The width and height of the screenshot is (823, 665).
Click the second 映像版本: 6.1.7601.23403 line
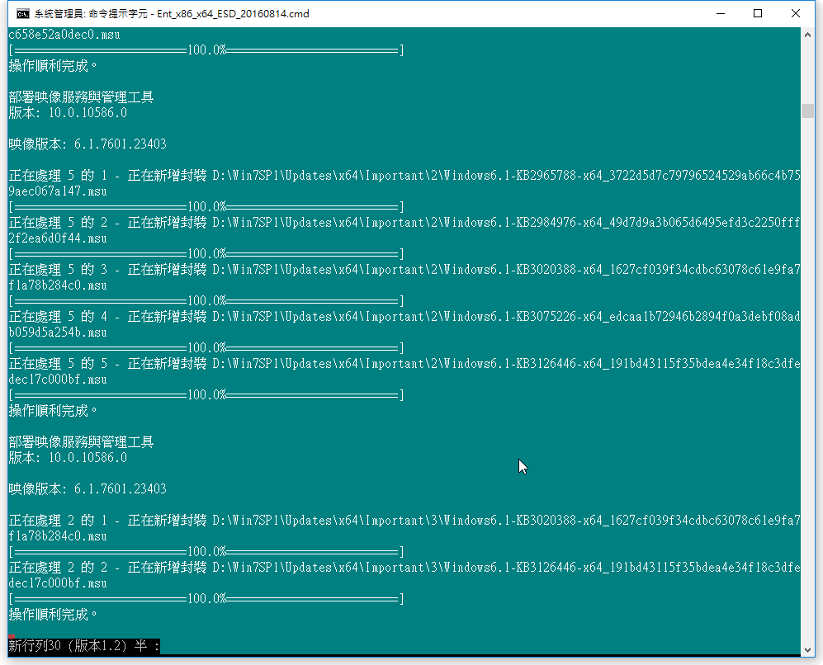click(88, 489)
